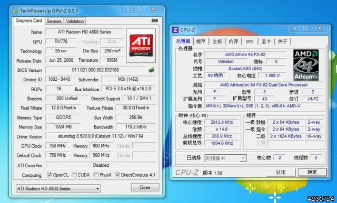Screen dimensions: 337x203
Task: Select the 关于 tab in CPU-Z
Action: pyautogui.click(x=282, y=41)
